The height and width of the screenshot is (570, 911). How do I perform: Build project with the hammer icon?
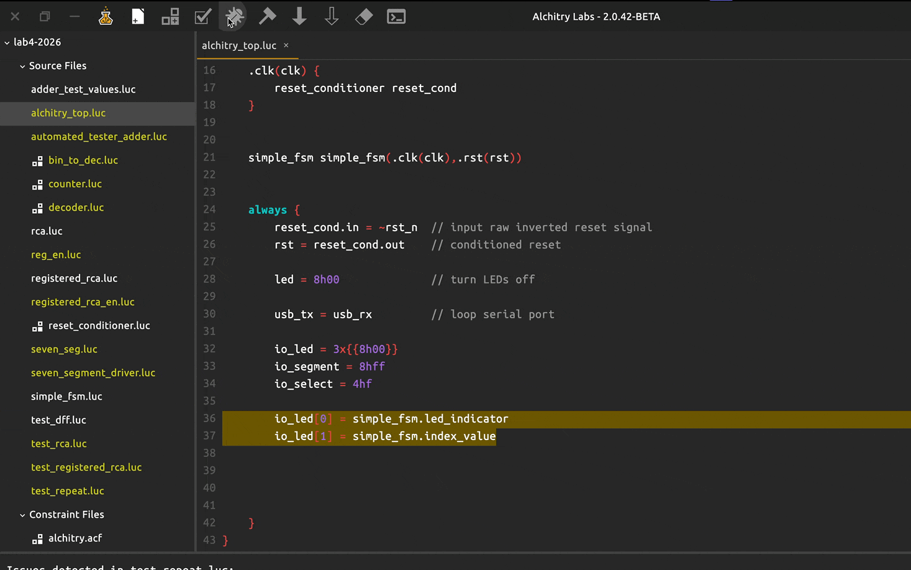(267, 17)
